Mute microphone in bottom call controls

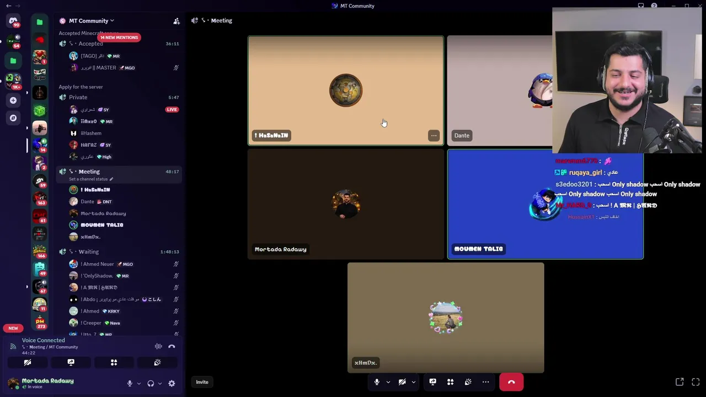pos(377,382)
